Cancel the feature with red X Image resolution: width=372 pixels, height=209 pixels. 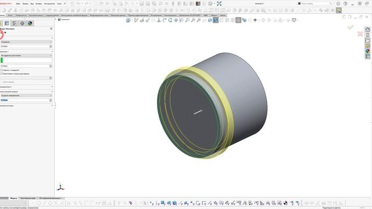[x=360, y=34]
